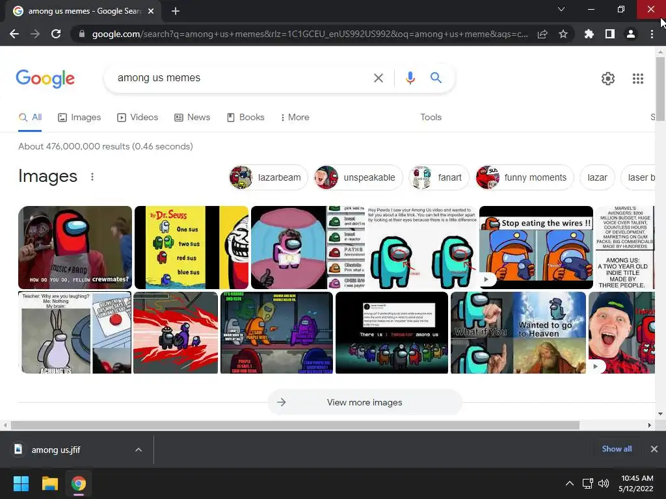
Task: Filter images by lazar chip
Action: click(x=597, y=177)
